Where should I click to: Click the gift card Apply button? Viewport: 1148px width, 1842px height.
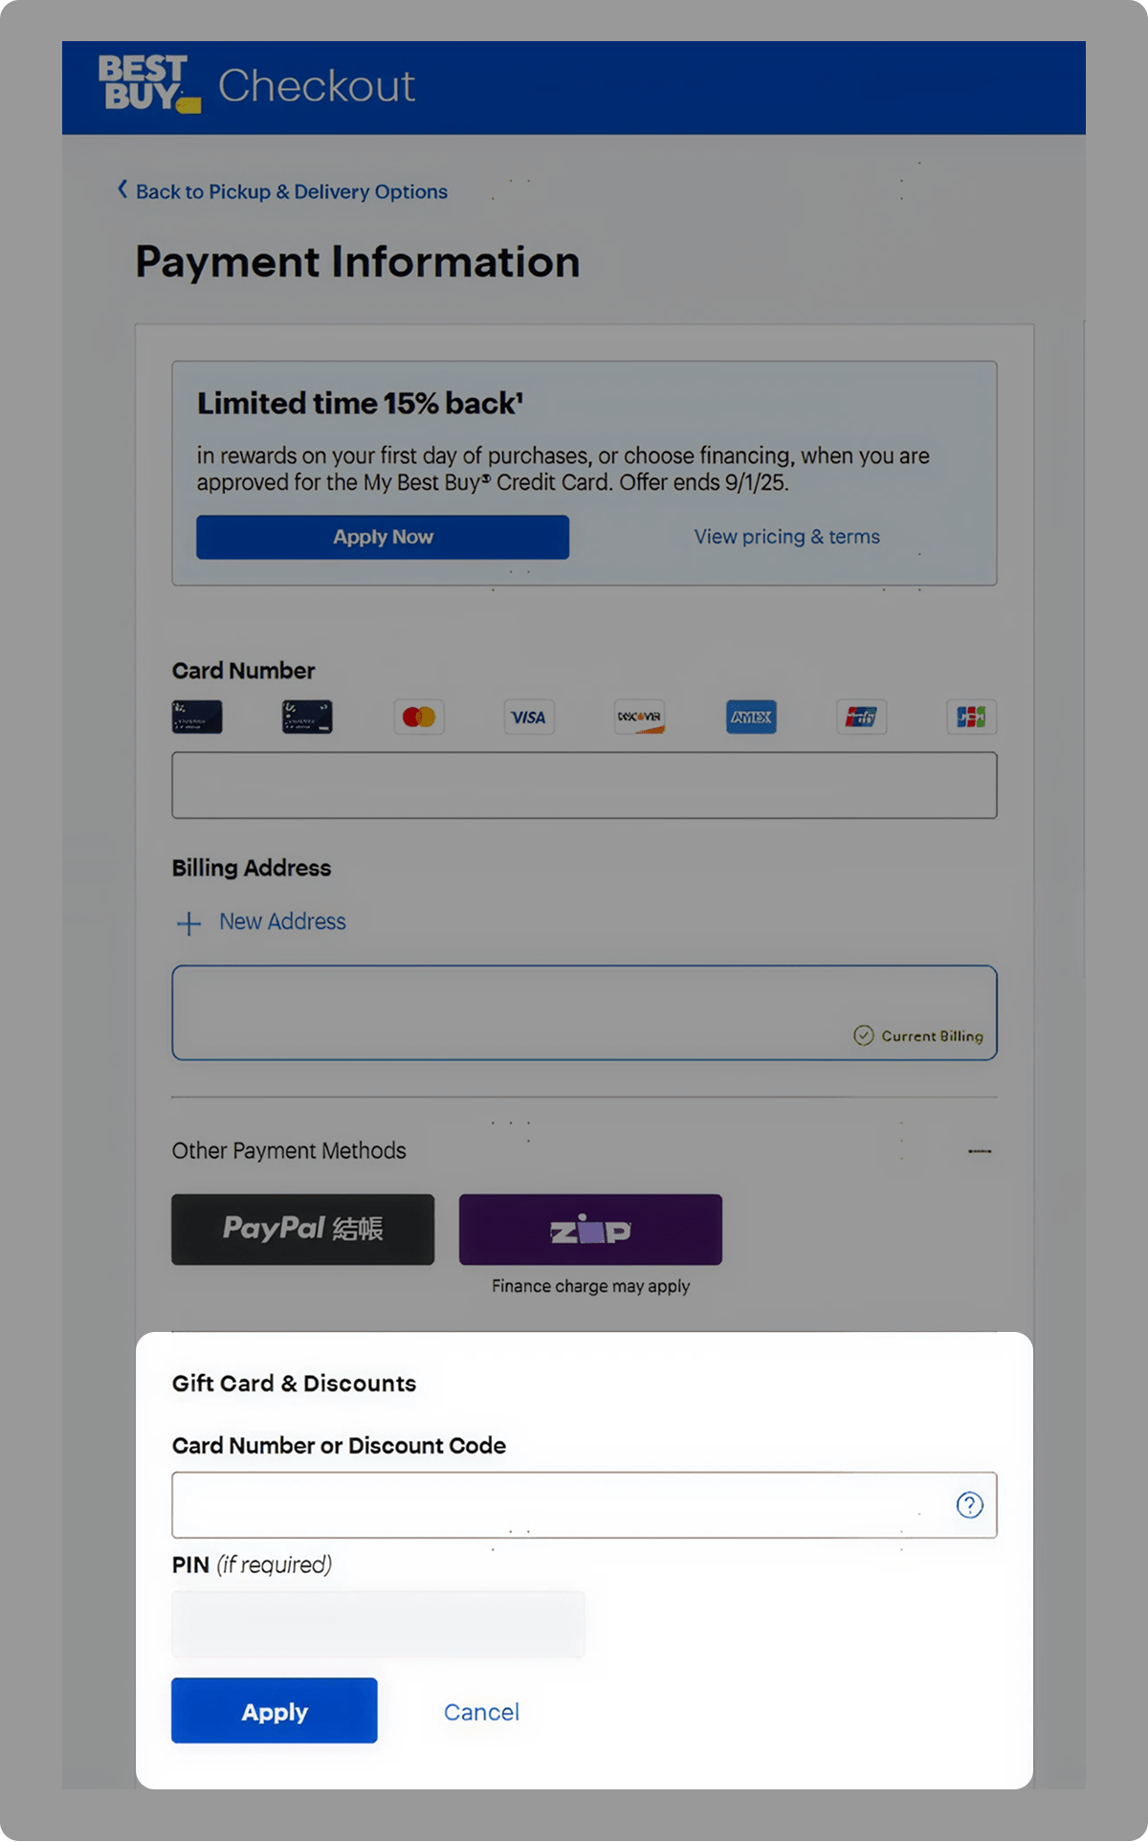(x=275, y=1711)
